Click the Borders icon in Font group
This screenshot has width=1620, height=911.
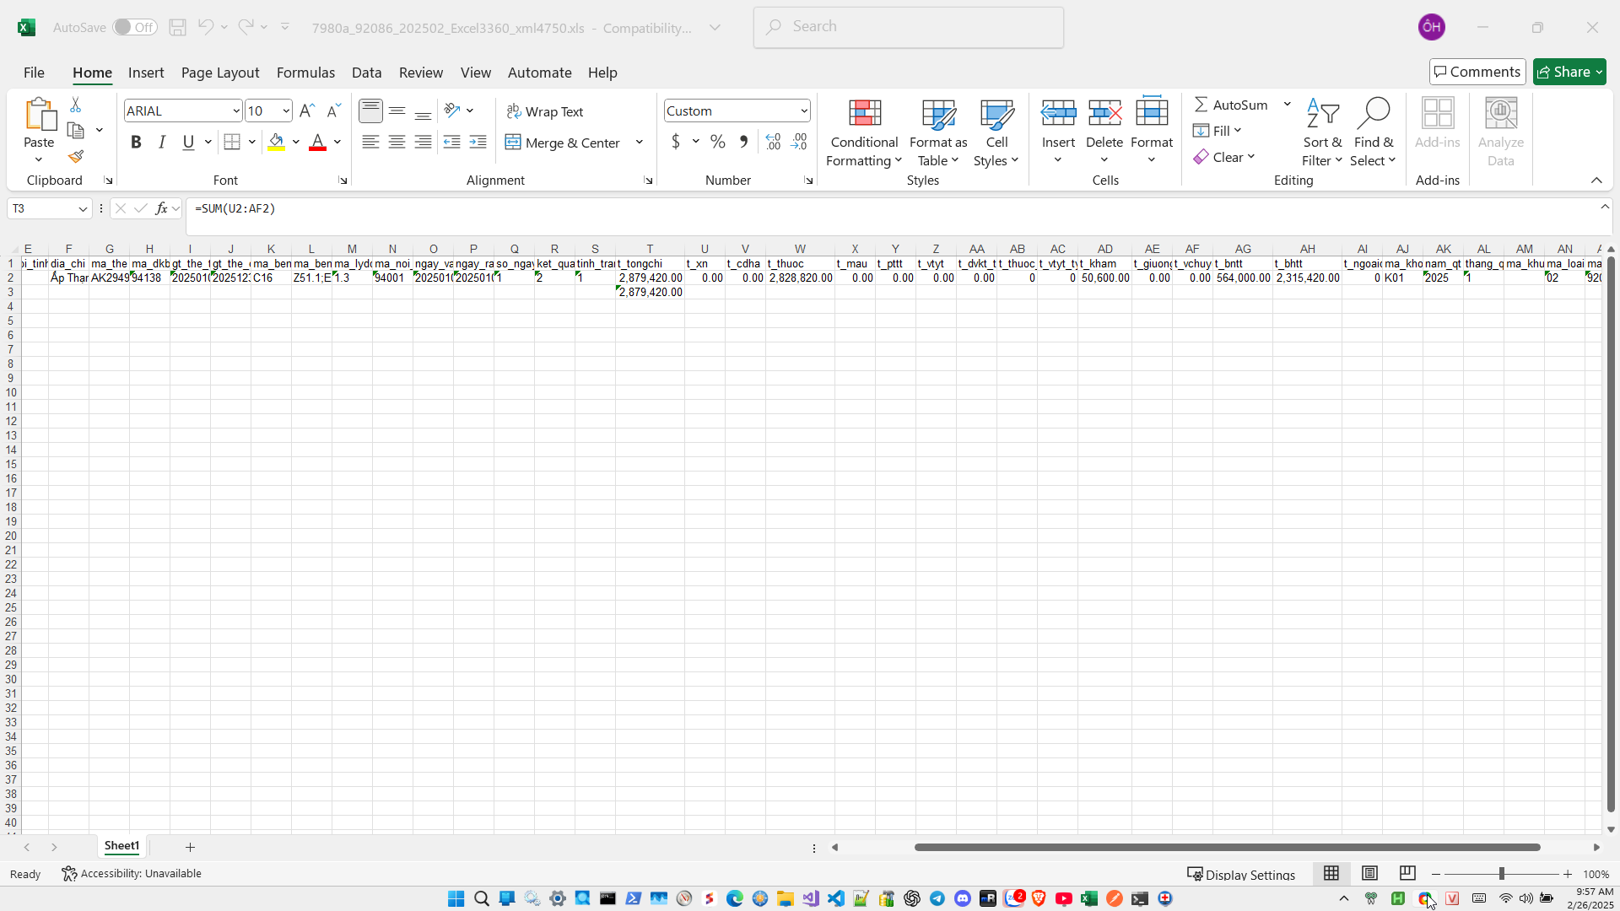[232, 142]
